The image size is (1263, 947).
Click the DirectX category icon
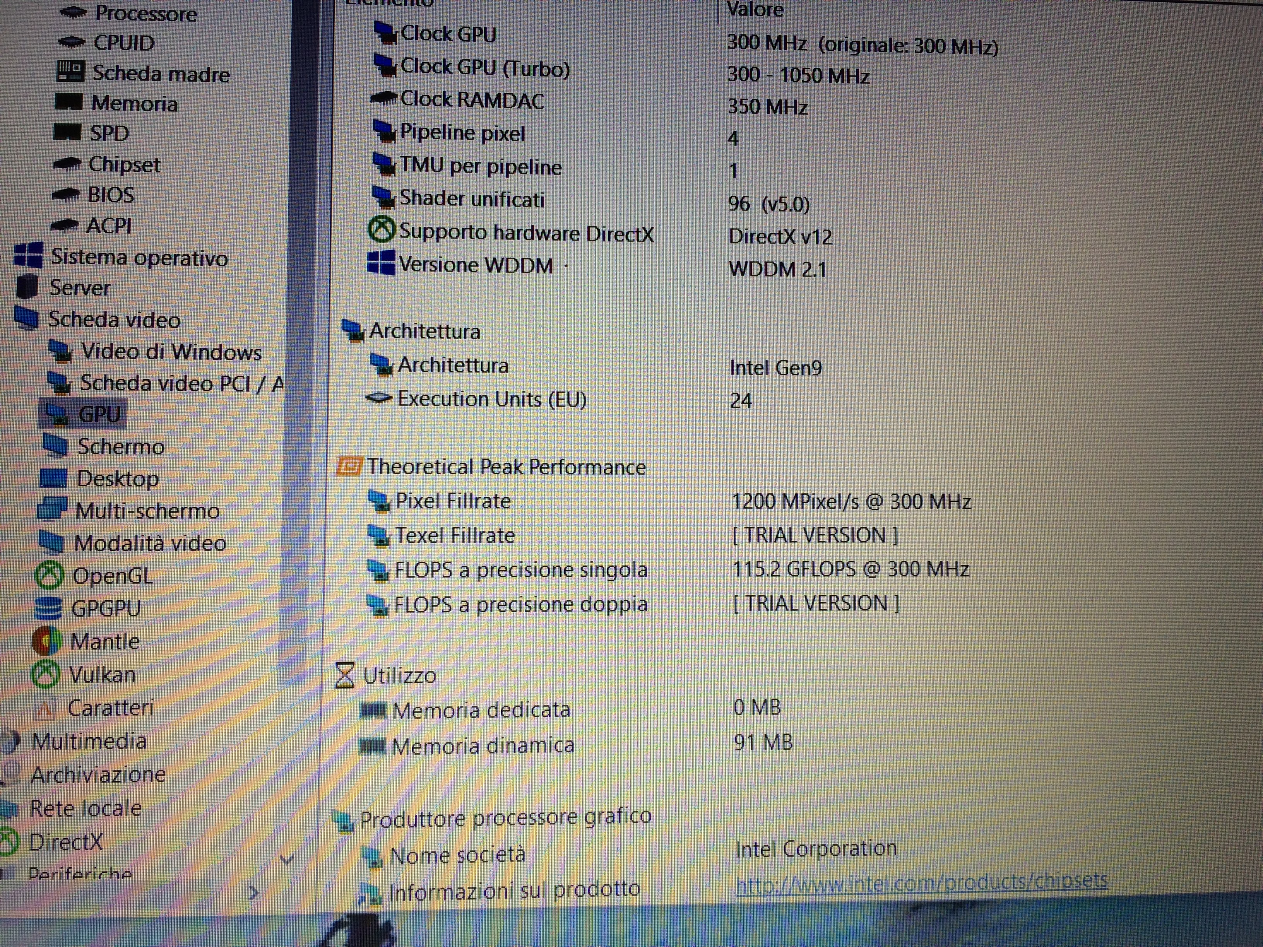coord(9,843)
